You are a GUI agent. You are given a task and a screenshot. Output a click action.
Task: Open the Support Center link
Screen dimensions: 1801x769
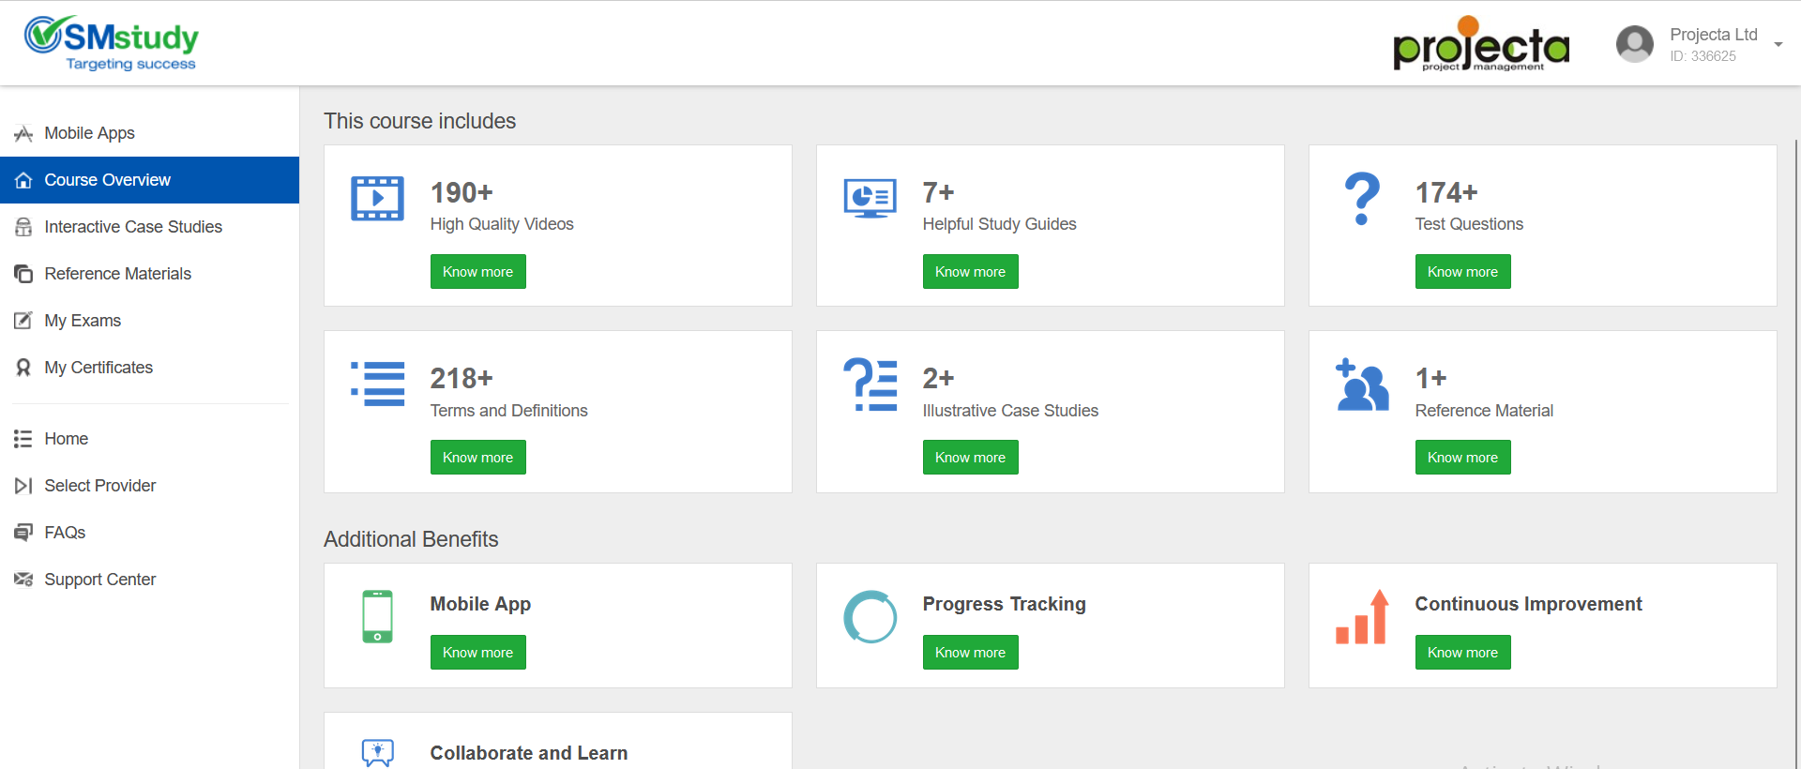[x=99, y=580]
